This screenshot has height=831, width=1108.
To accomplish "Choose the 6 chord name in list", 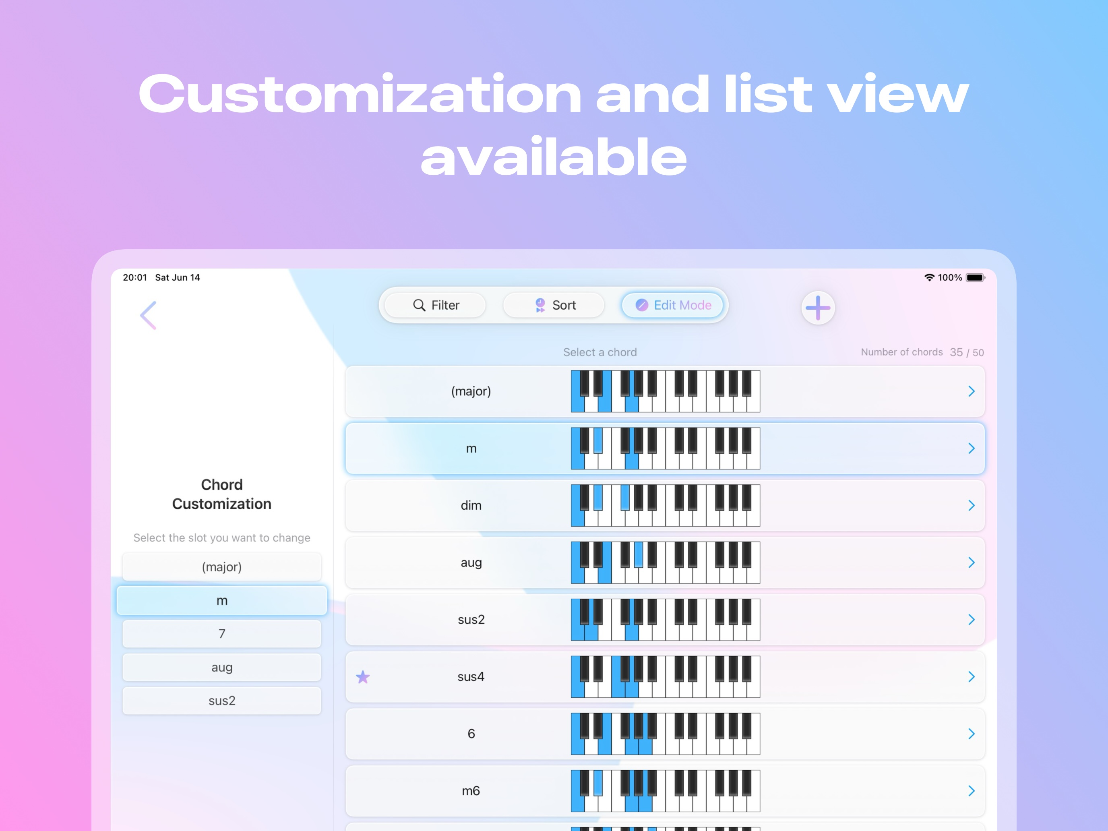I will coord(471,734).
